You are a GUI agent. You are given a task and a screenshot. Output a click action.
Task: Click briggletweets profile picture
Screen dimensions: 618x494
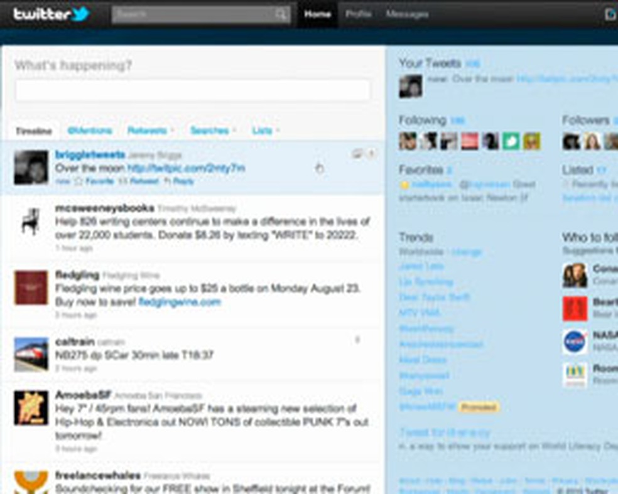coord(30,166)
